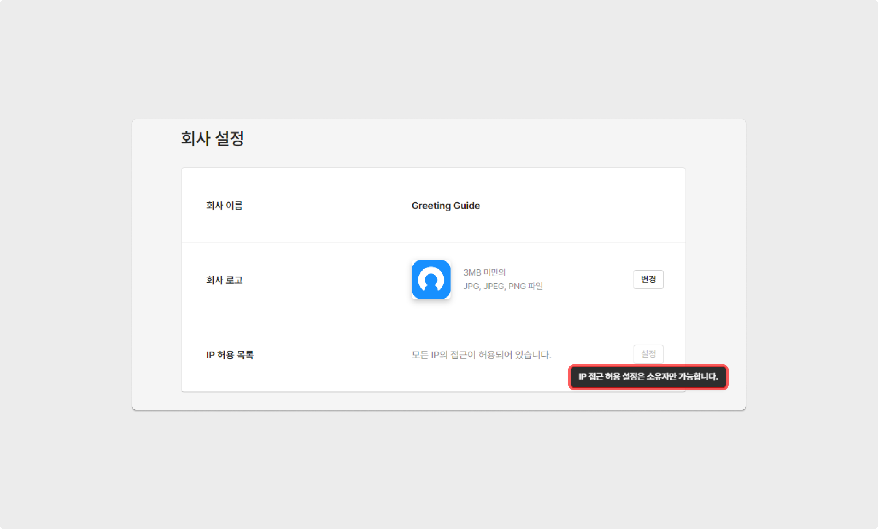Image resolution: width=878 pixels, height=529 pixels.
Task: Click 가능합니다 at the tooltip's end
Action: [x=699, y=377]
